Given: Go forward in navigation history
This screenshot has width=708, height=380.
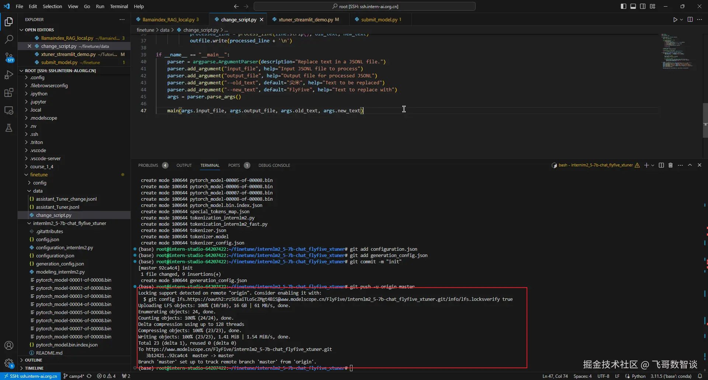Looking at the screenshot, I should (246, 6).
